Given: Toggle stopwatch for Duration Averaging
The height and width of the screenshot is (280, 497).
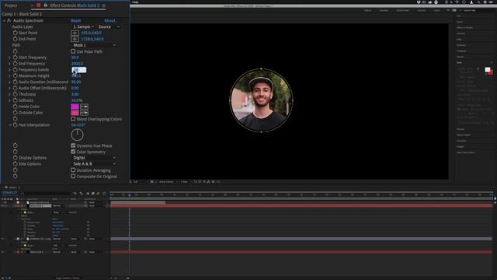Looking at the screenshot, I should click(16, 170).
